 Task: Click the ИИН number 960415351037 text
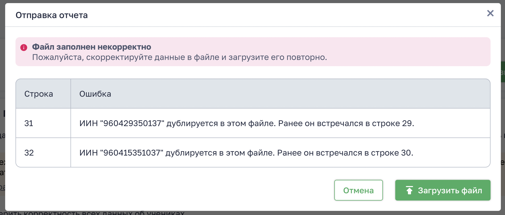pos(133,153)
